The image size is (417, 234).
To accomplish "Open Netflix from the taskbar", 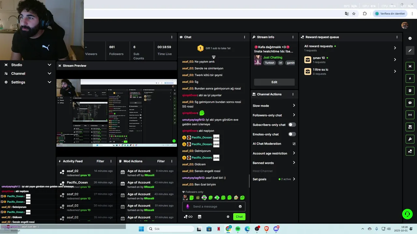I will [x=219, y=229].
